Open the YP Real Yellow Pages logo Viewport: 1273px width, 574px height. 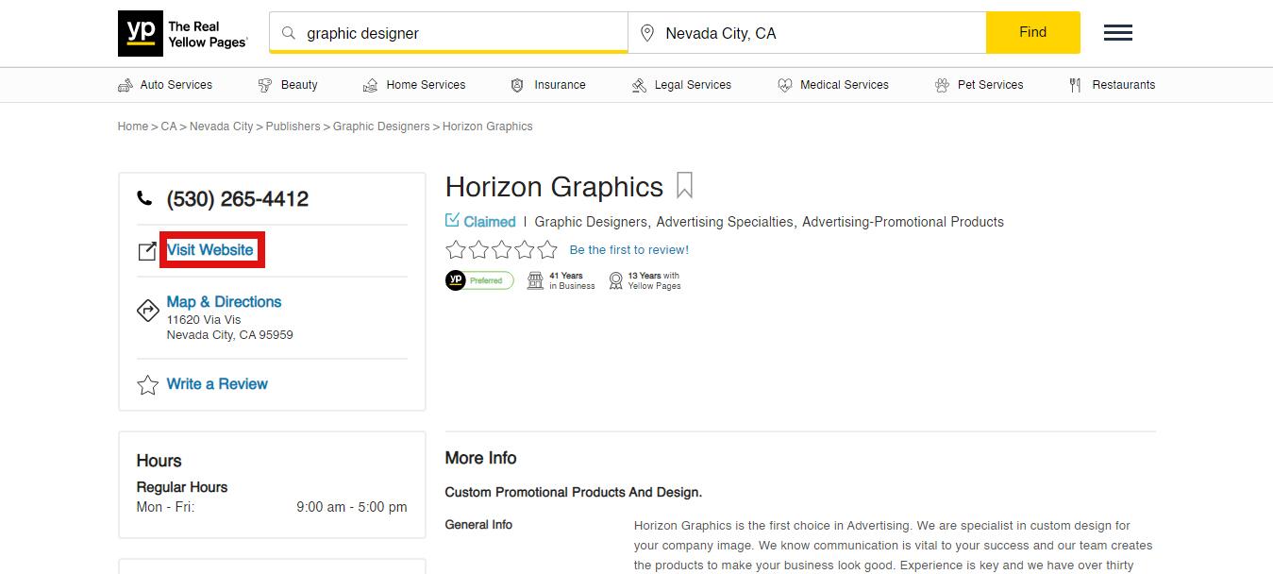[x=183, y=34]
